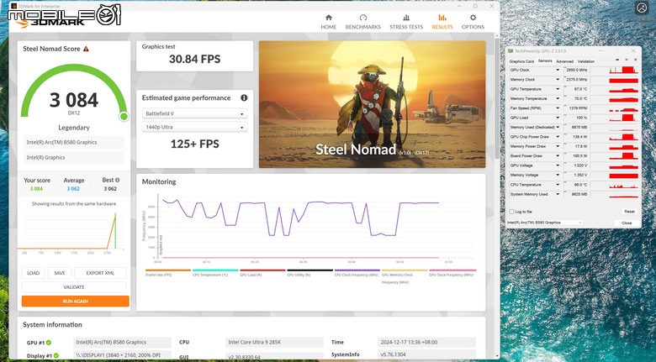
Task: Click GPU-Z hamburger menu icon at tab row end
Action: [635, 60]
